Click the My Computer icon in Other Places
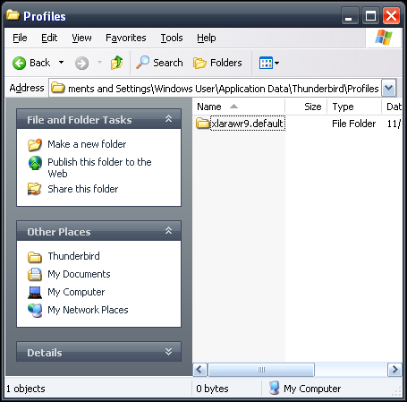Image resolution: width=407 pixels, height=402 pixels. pos(35,292)
